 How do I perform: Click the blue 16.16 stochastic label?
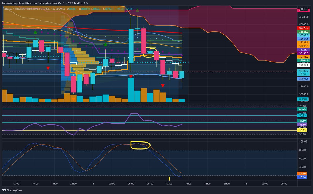tap(303, 177)
